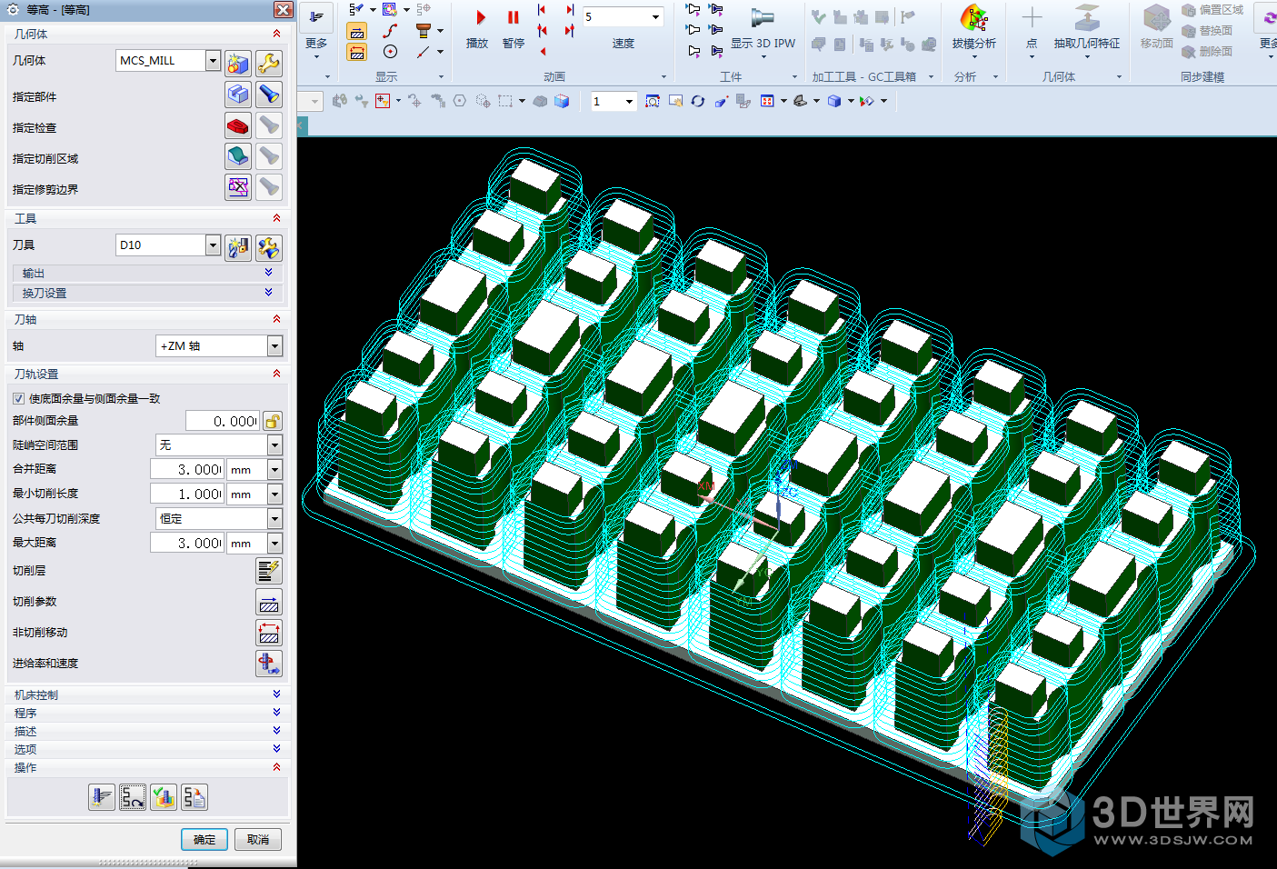
Task: Open the tool axis +ZM 轴 dropdown
Action: (x=274, y=345)
